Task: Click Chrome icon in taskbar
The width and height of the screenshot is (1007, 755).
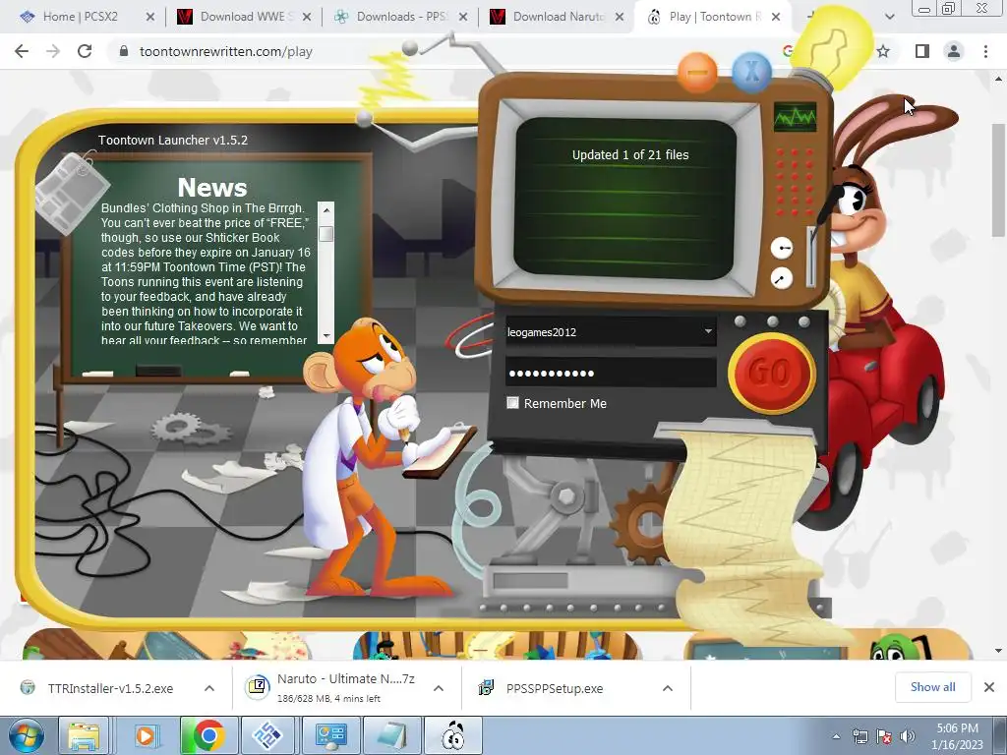Action: click(208, 735)
